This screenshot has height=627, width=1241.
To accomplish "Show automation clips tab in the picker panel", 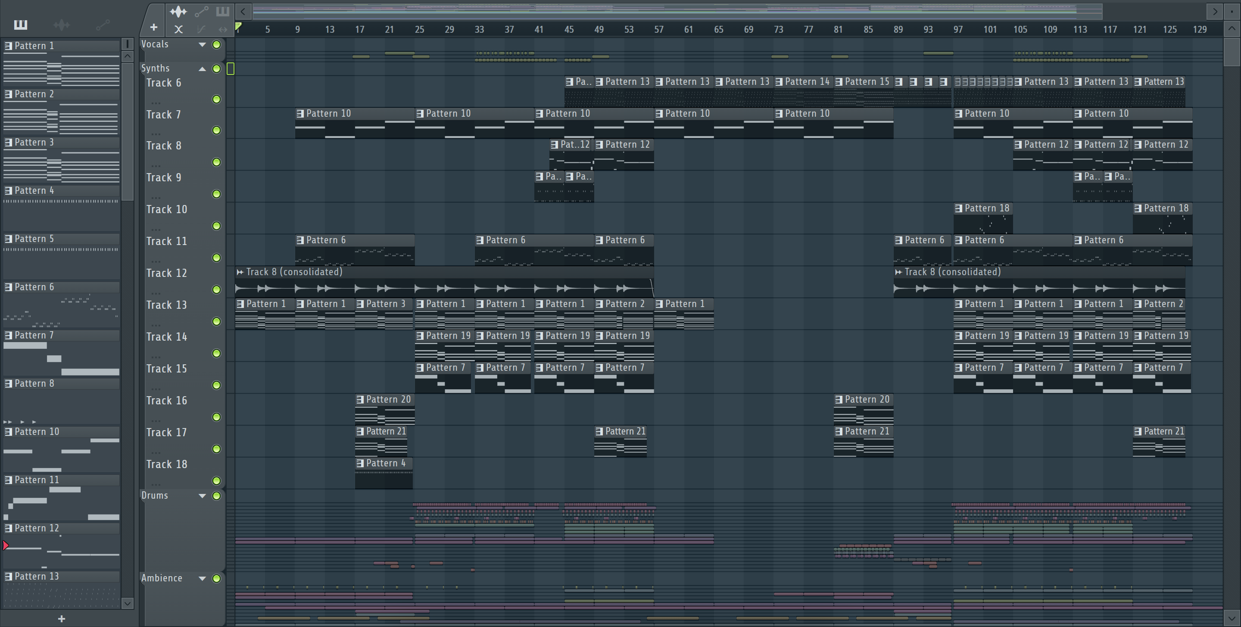I will [x=103, y=25].
